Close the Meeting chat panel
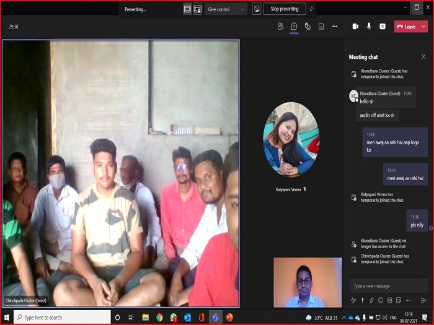Screen dimensions: 434x325 423,56
